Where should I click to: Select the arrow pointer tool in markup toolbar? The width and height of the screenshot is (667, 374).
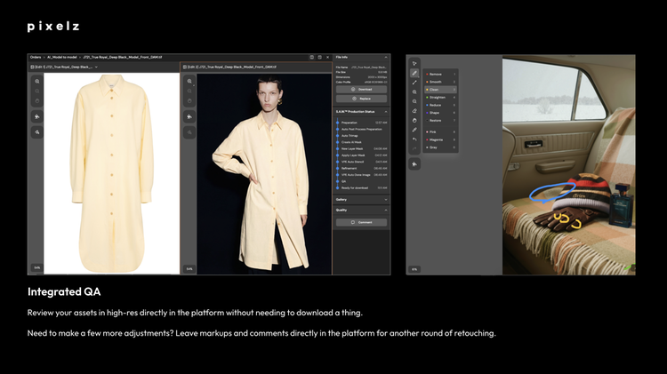click(414, 63)
